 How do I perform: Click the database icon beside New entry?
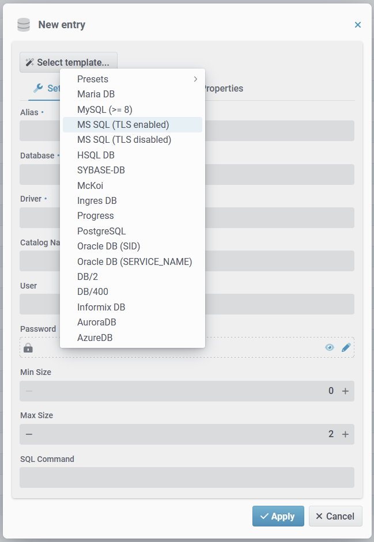[24, 25]
